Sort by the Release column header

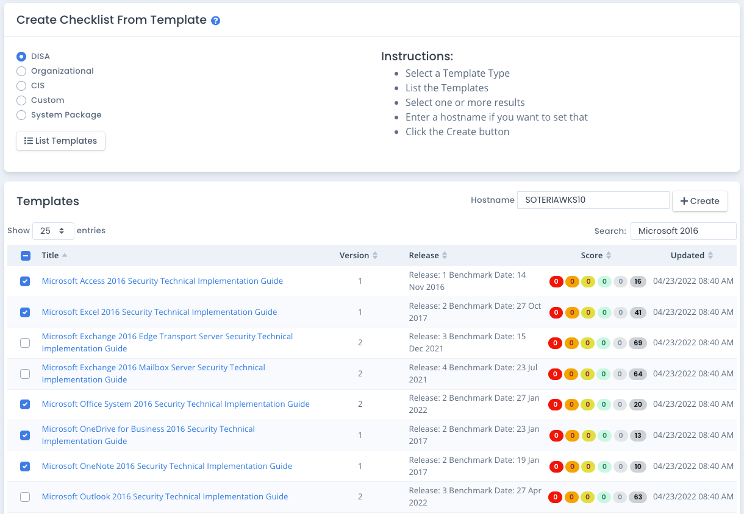428,255
